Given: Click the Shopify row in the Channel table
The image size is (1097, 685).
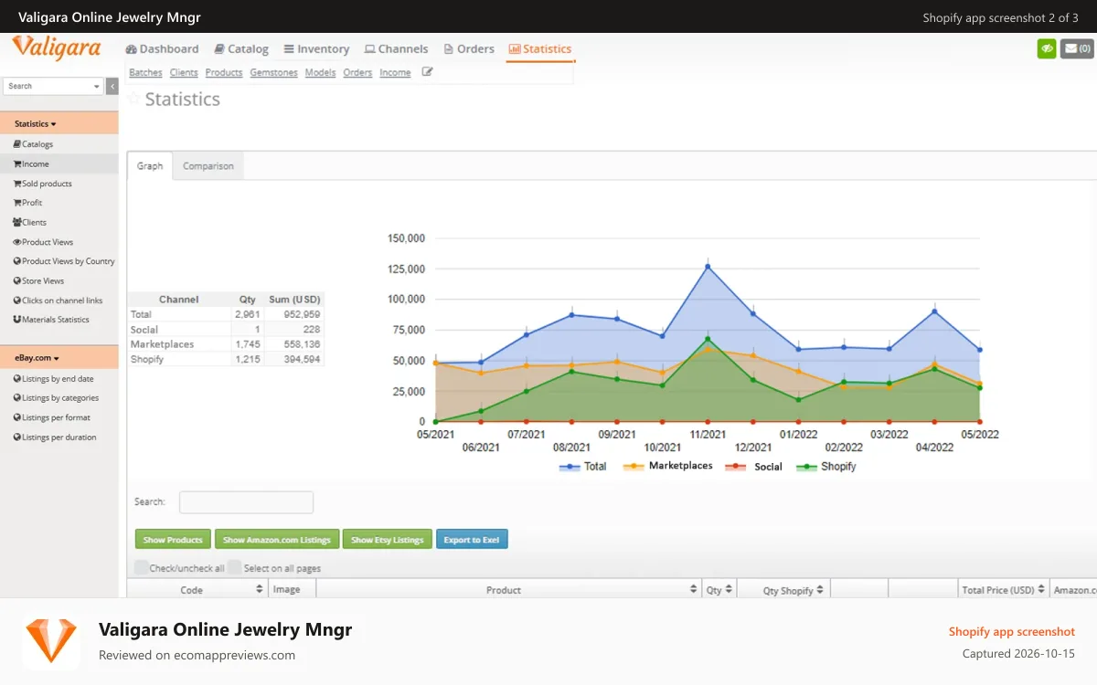Looking at the screenshot, I should coord(226,359).
